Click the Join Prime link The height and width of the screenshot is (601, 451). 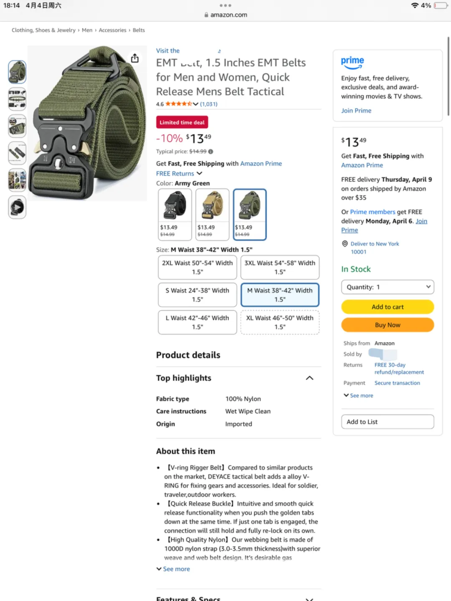pyautogui.click(x=356, y=111)
